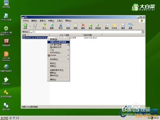Go up one folder (向上)
The height and width of the screenshot is (120, 160).
click(x=44, y=26)
